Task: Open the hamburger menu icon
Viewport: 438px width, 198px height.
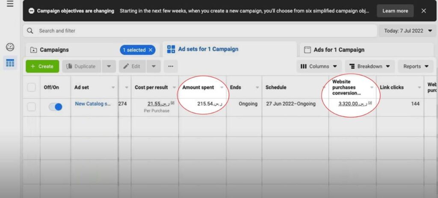Action: click(10, 4)
